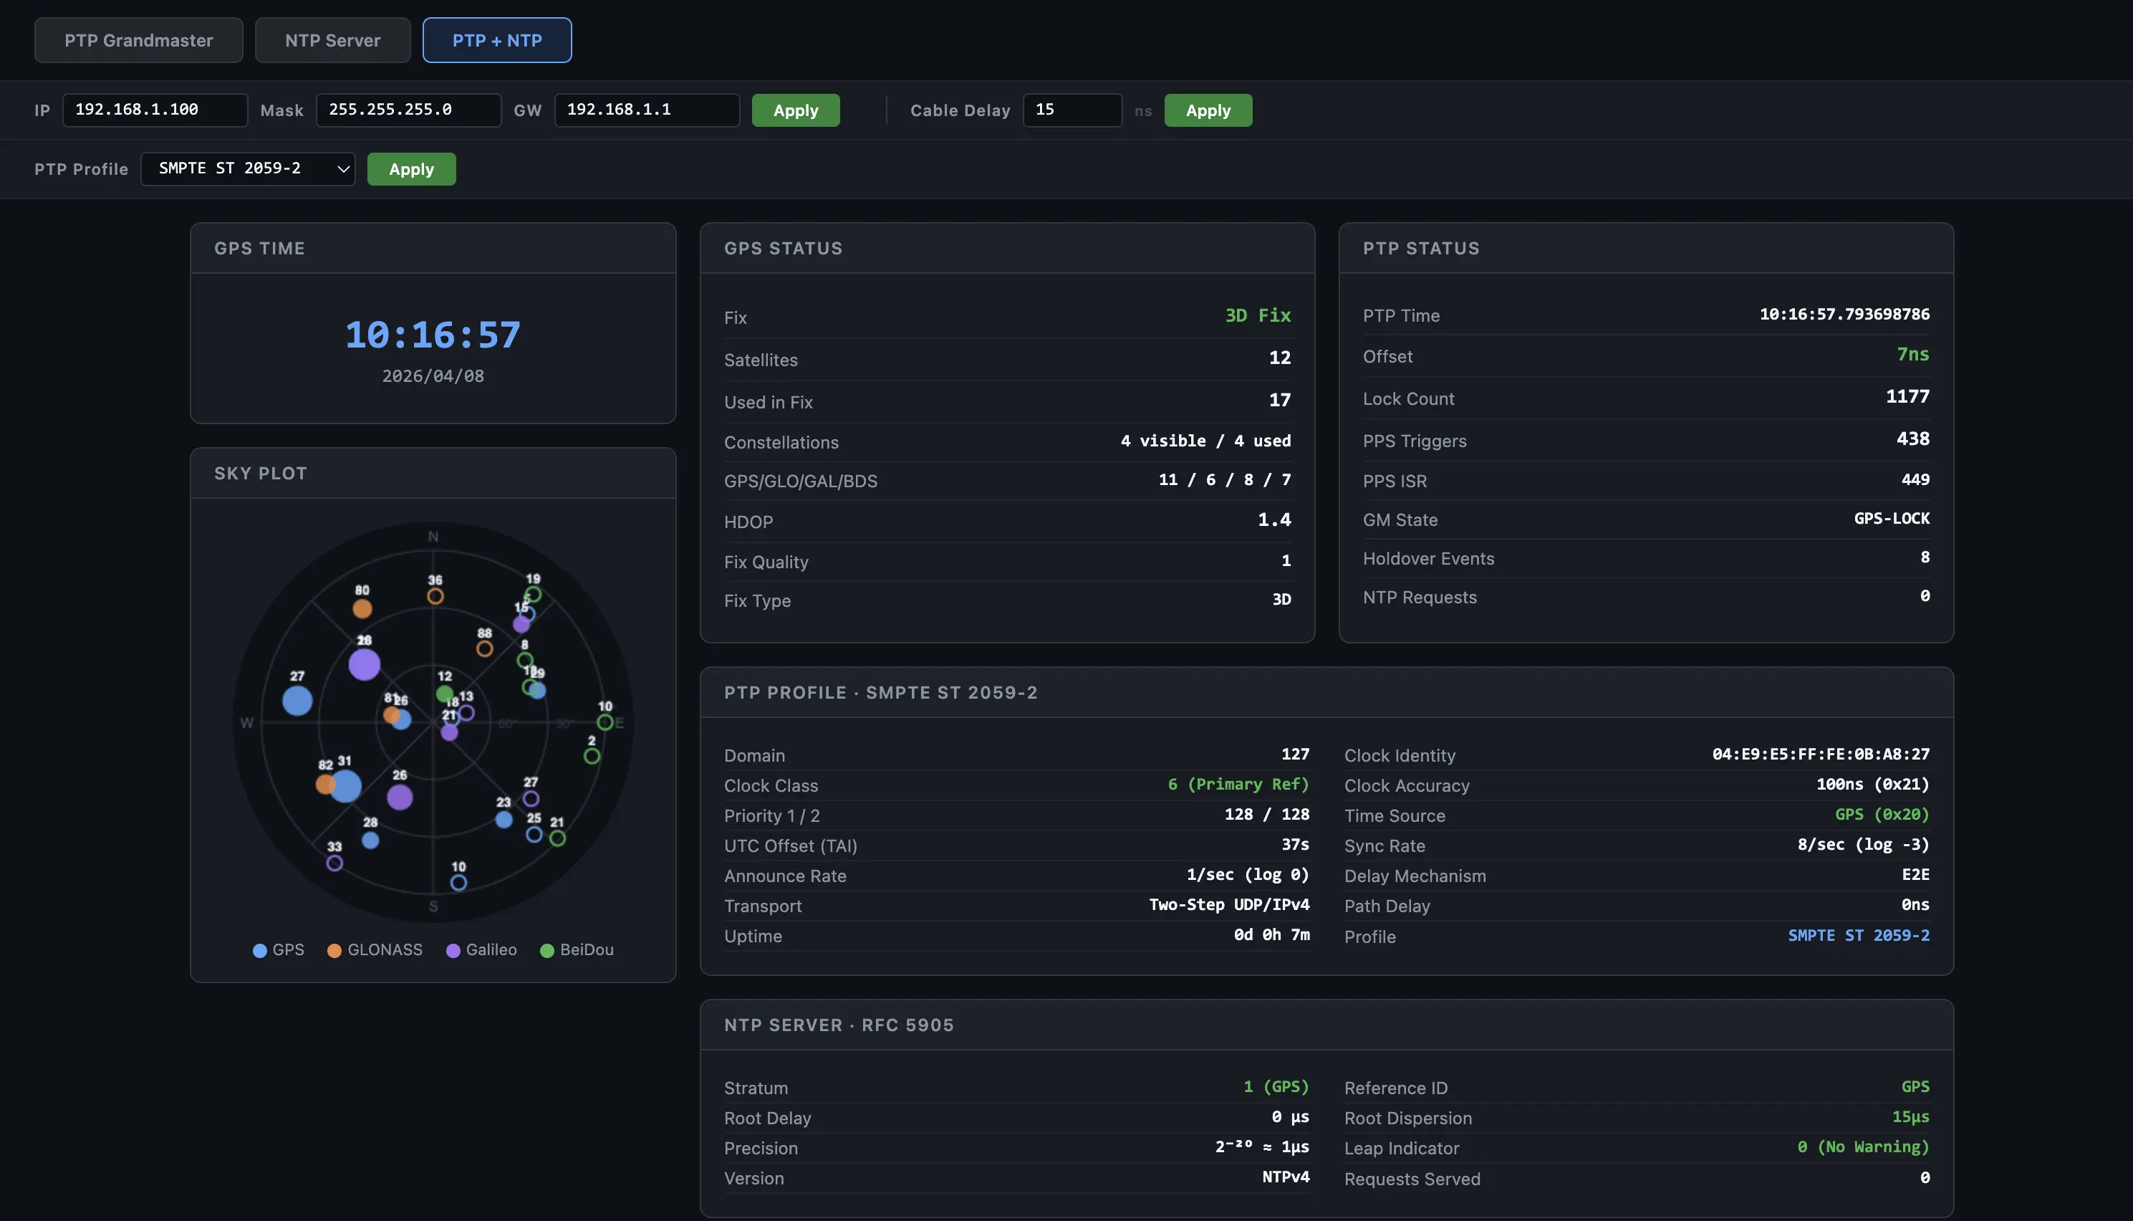The width and height of the screenshot is (2133, 1221).
Task: Select the PTP + NTP mode
Action: coord(496,39)
